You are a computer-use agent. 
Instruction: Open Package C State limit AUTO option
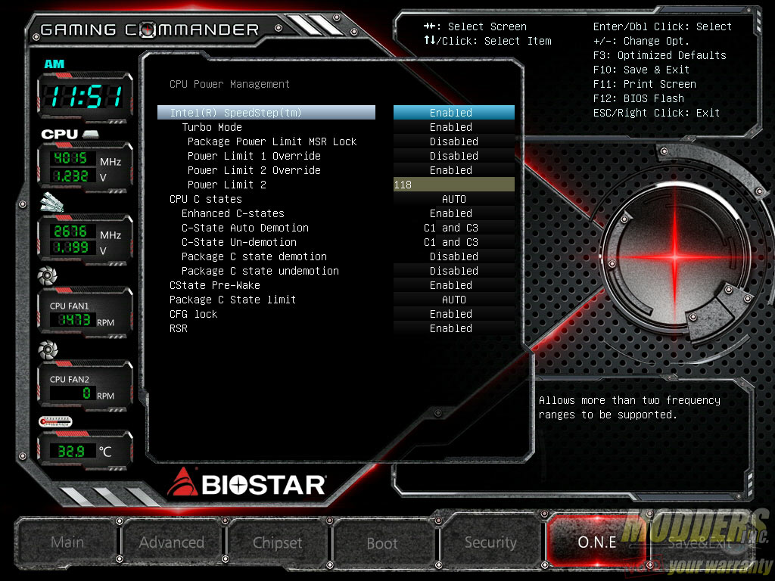[454, 299]
